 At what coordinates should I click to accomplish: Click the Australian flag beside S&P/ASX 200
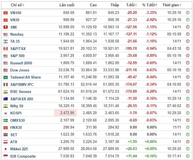pyautogui.click(x=5, y=99)
